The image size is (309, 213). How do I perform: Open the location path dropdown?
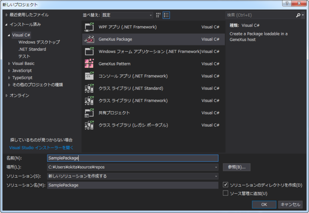click(x=216, y=167)
